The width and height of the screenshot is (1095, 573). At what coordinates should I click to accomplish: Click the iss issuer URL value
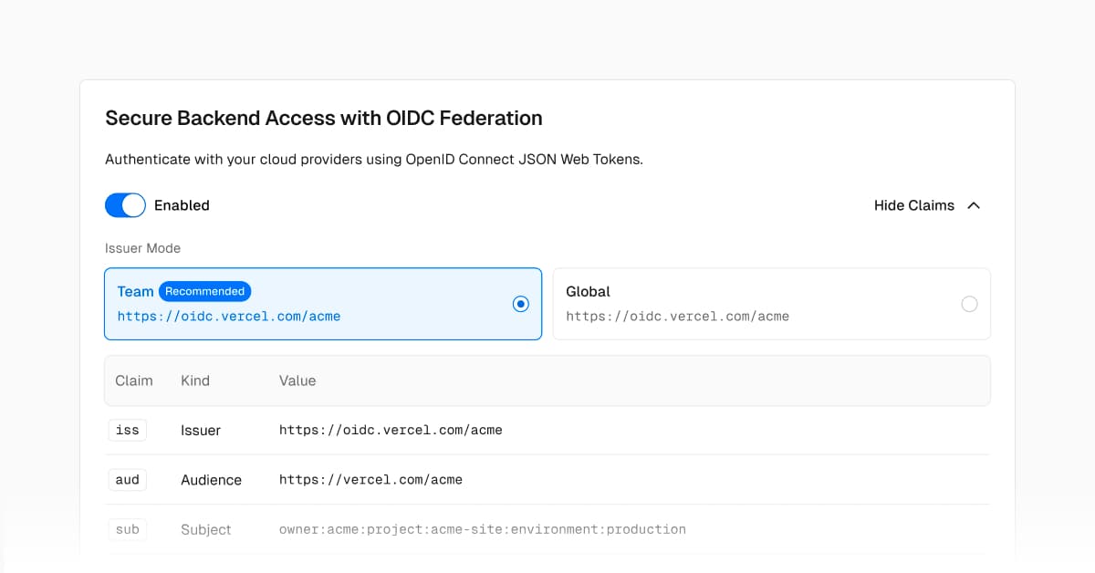point(391,430)
